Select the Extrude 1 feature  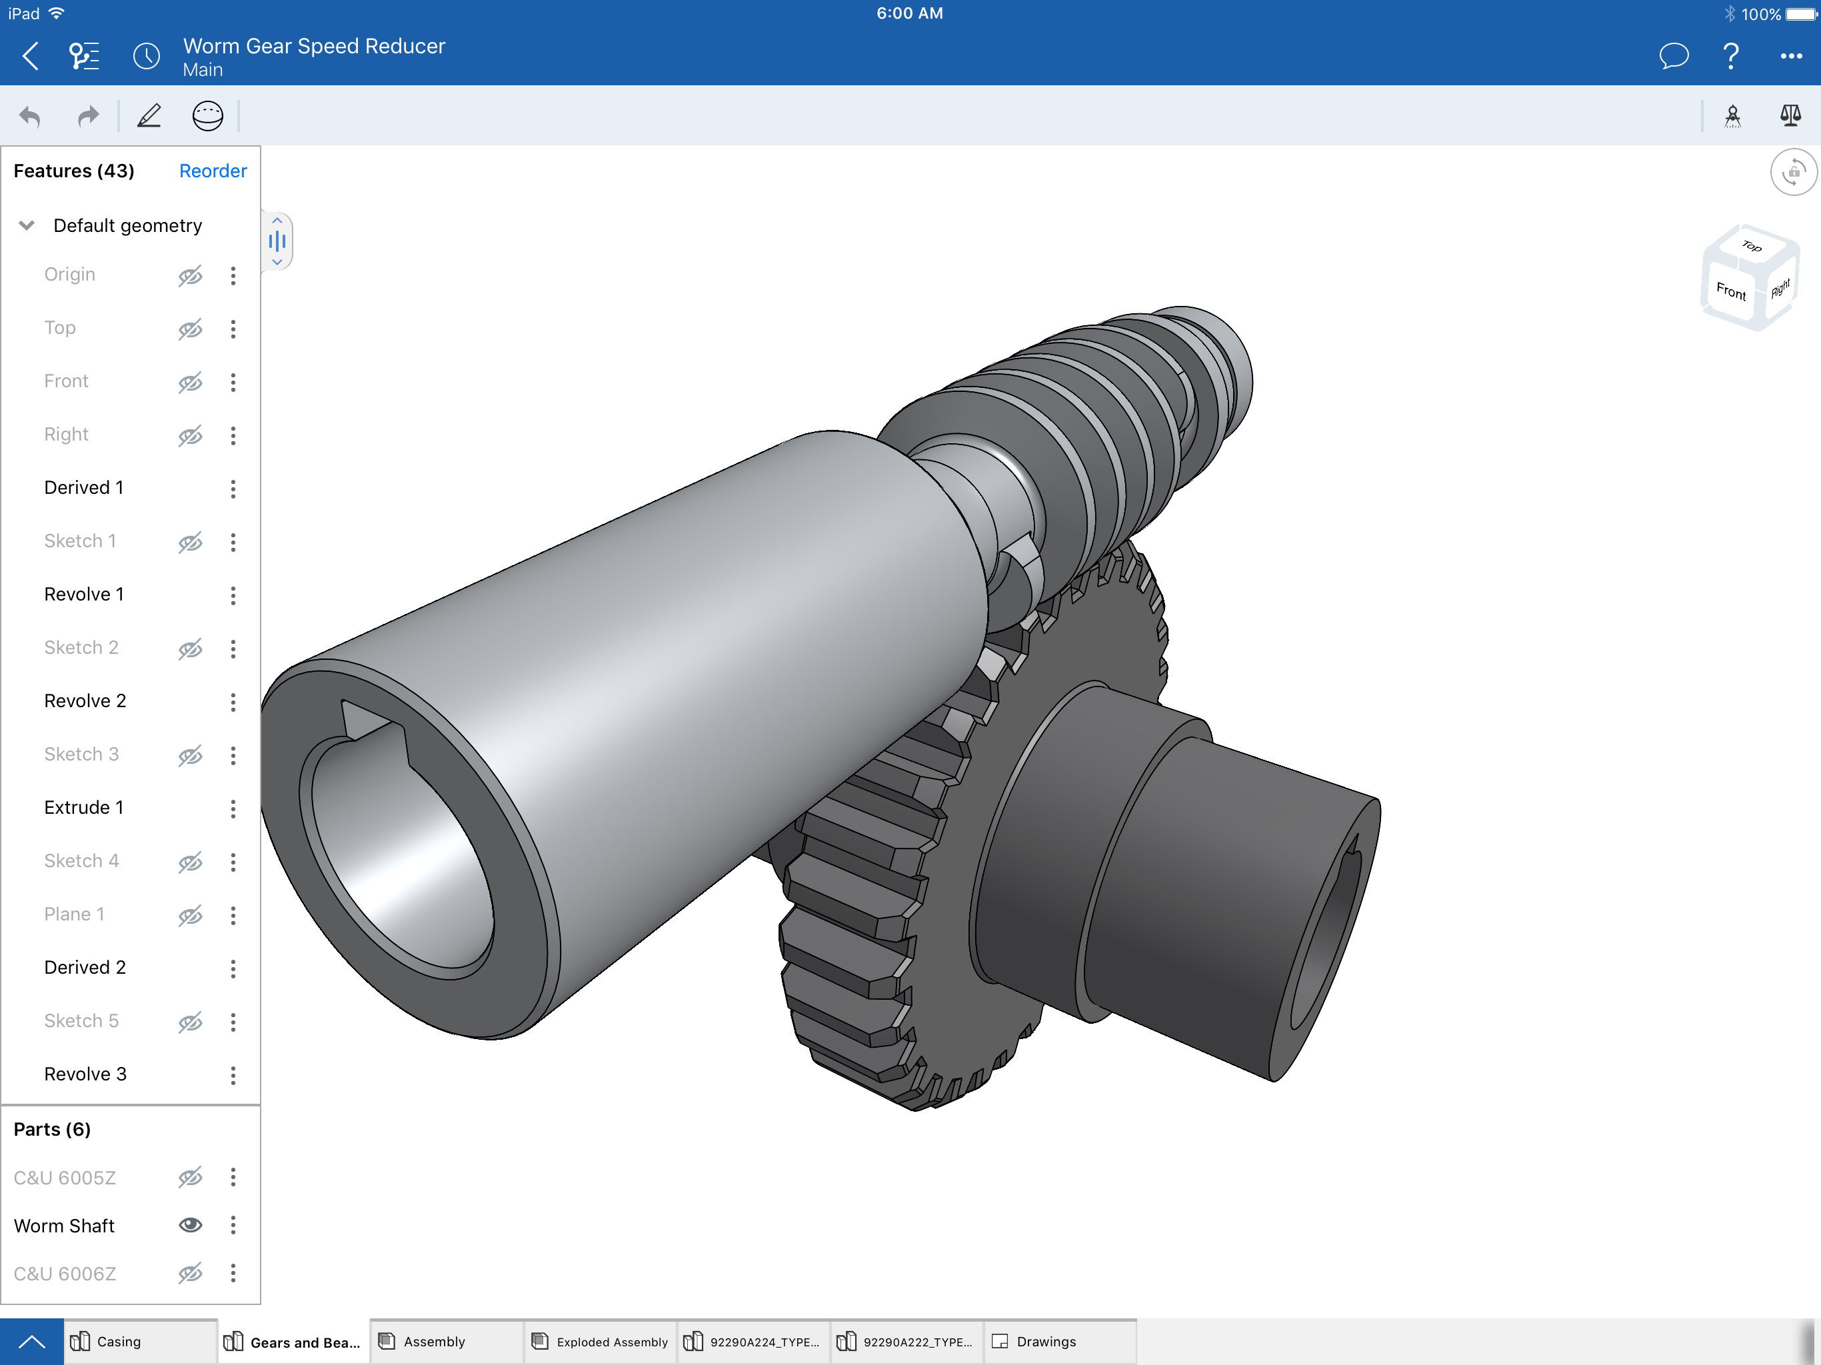(x=84, y=808)
